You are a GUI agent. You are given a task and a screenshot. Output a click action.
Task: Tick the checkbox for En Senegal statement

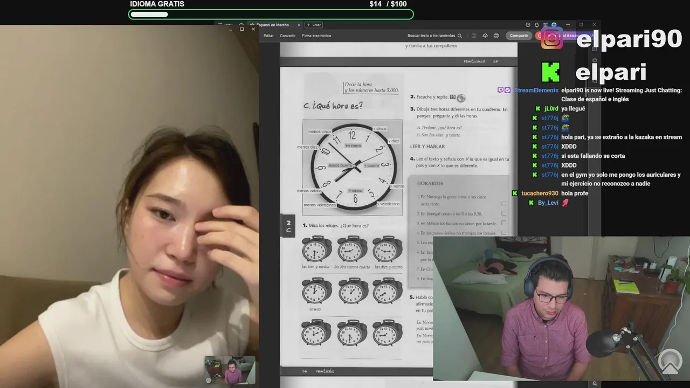pos(504,213)
